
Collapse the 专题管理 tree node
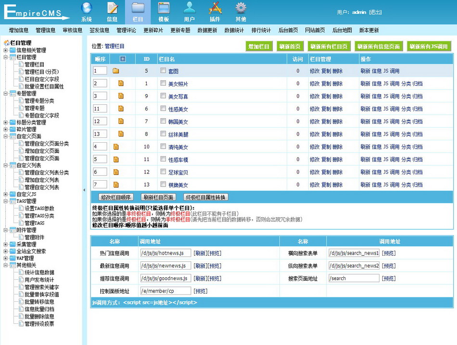[x=6, y=93]
